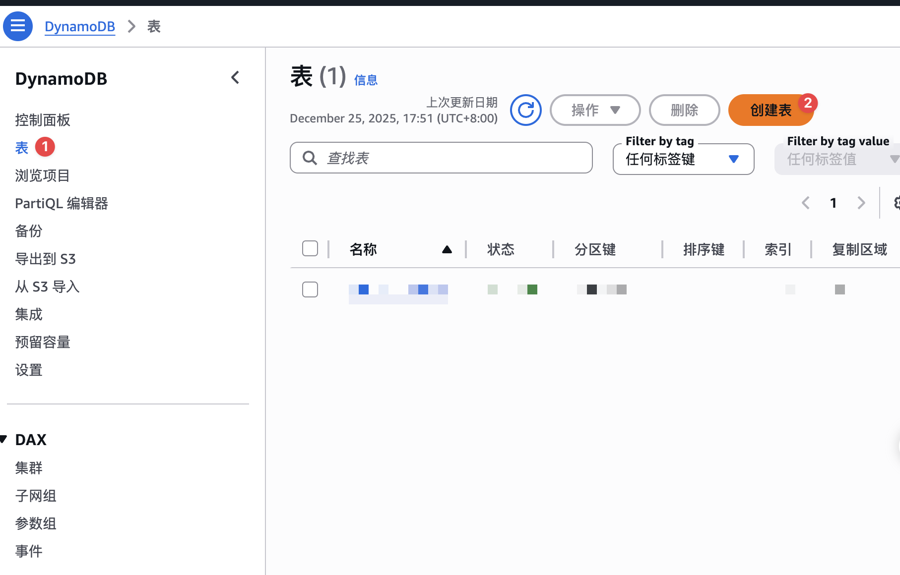Open the Filter by tag value dropdown
This screenshot has width=900, height=575.
click(x=838, y=159)
